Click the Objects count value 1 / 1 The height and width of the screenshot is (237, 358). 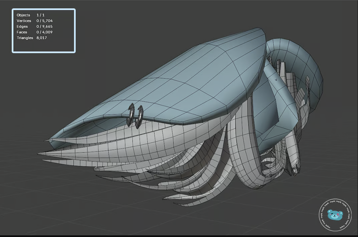click(x=41, y=15)
